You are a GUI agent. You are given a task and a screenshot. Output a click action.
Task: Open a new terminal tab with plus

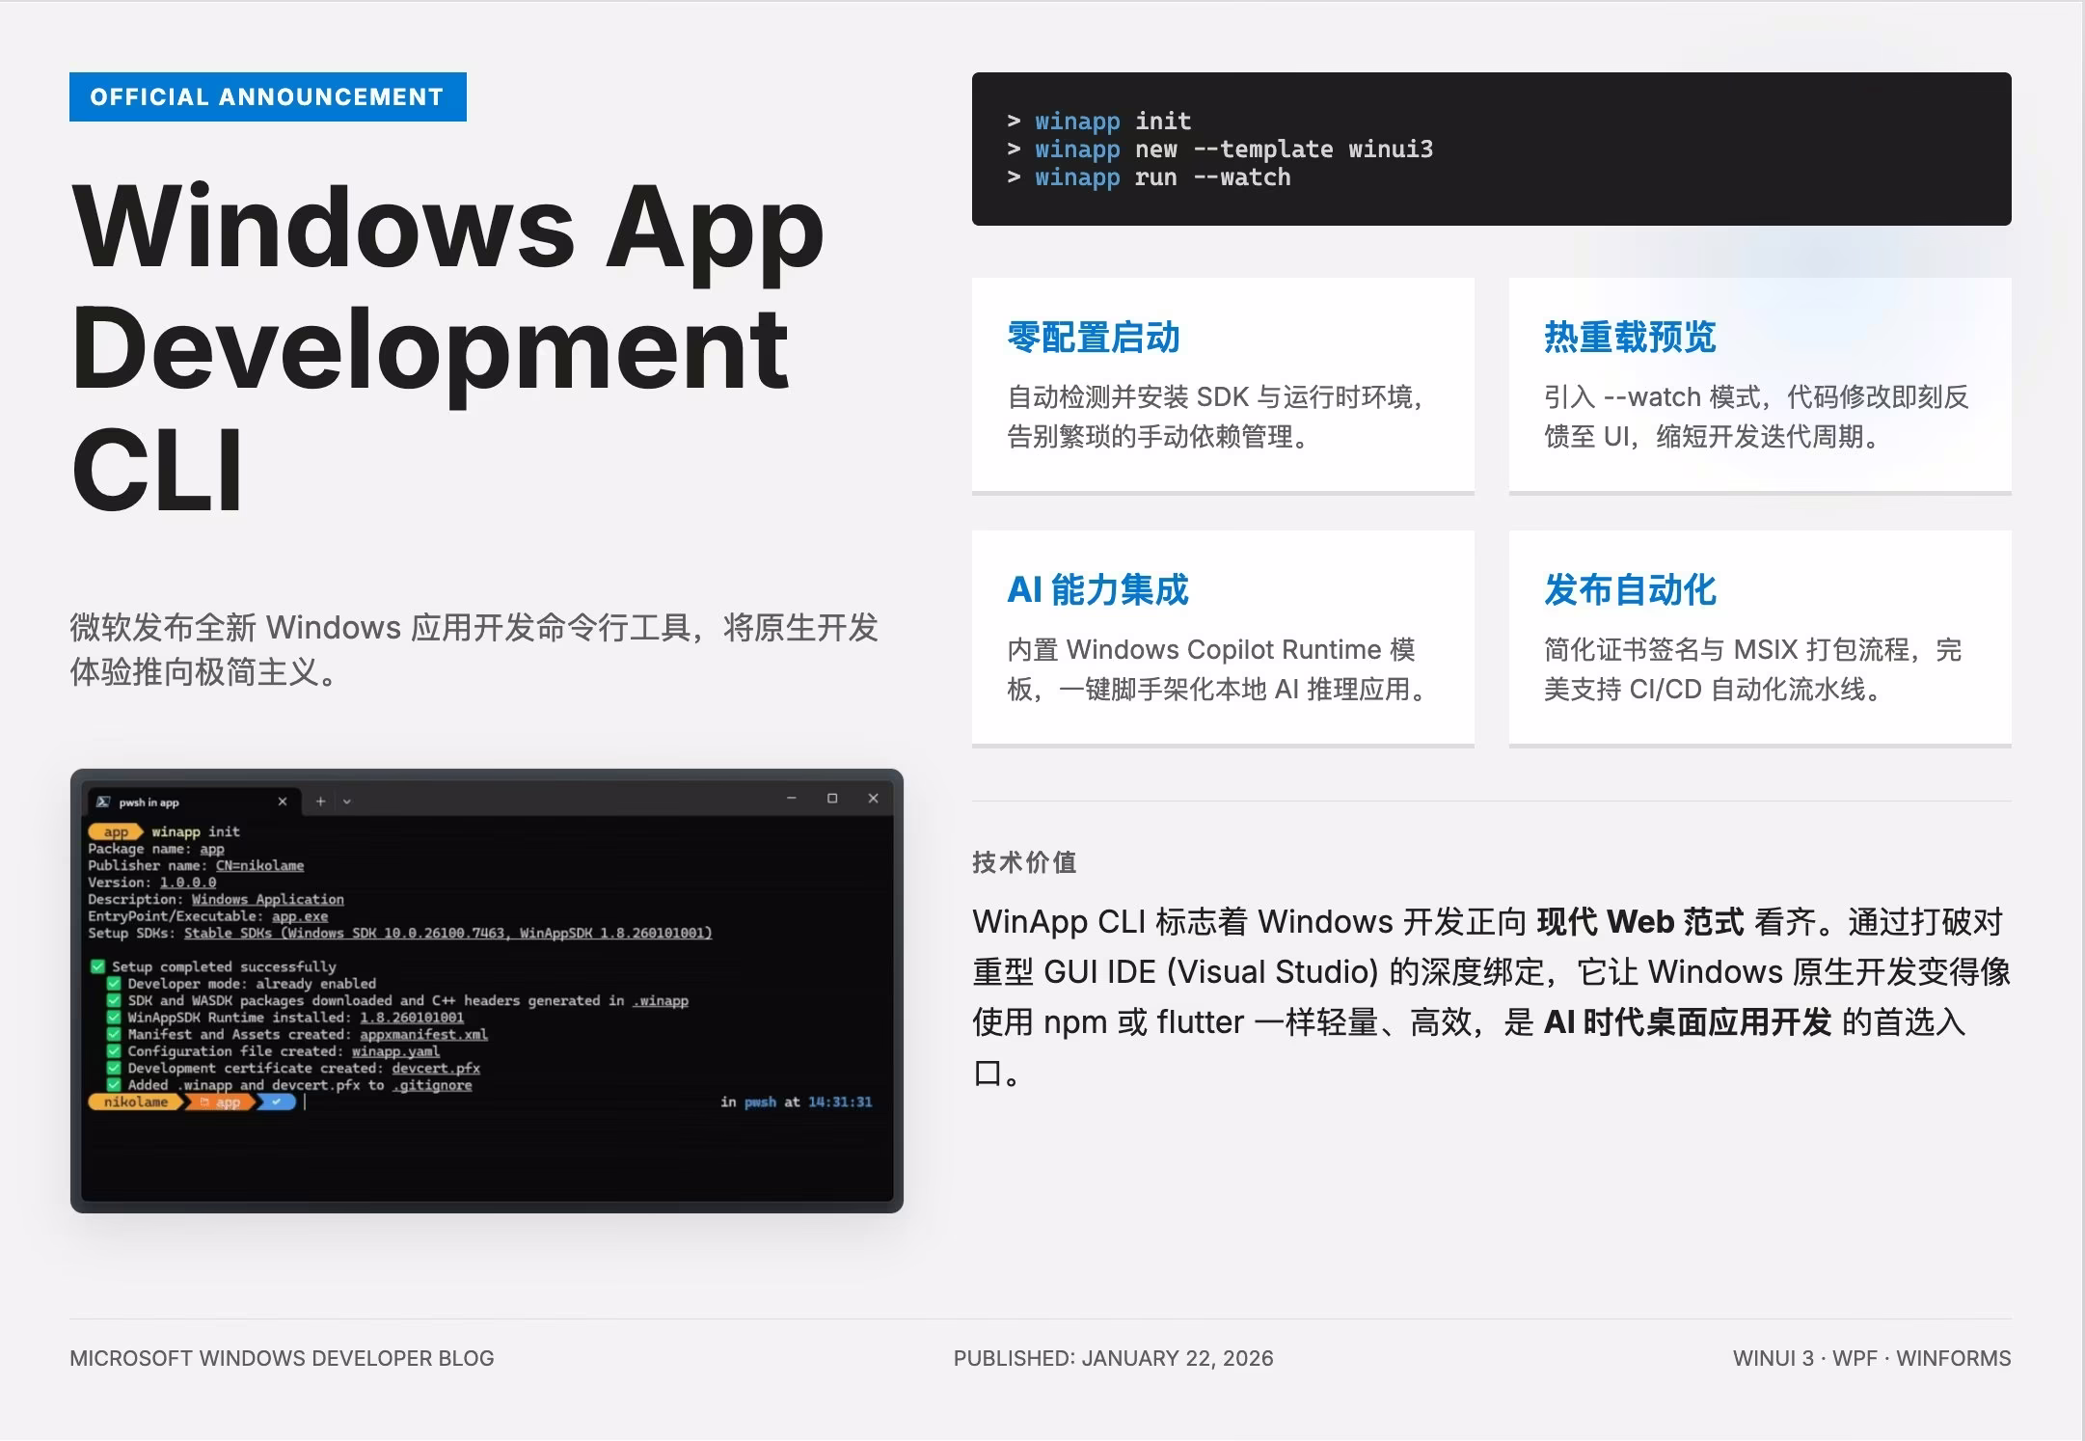pyautogui.click(x=321, y=801)
